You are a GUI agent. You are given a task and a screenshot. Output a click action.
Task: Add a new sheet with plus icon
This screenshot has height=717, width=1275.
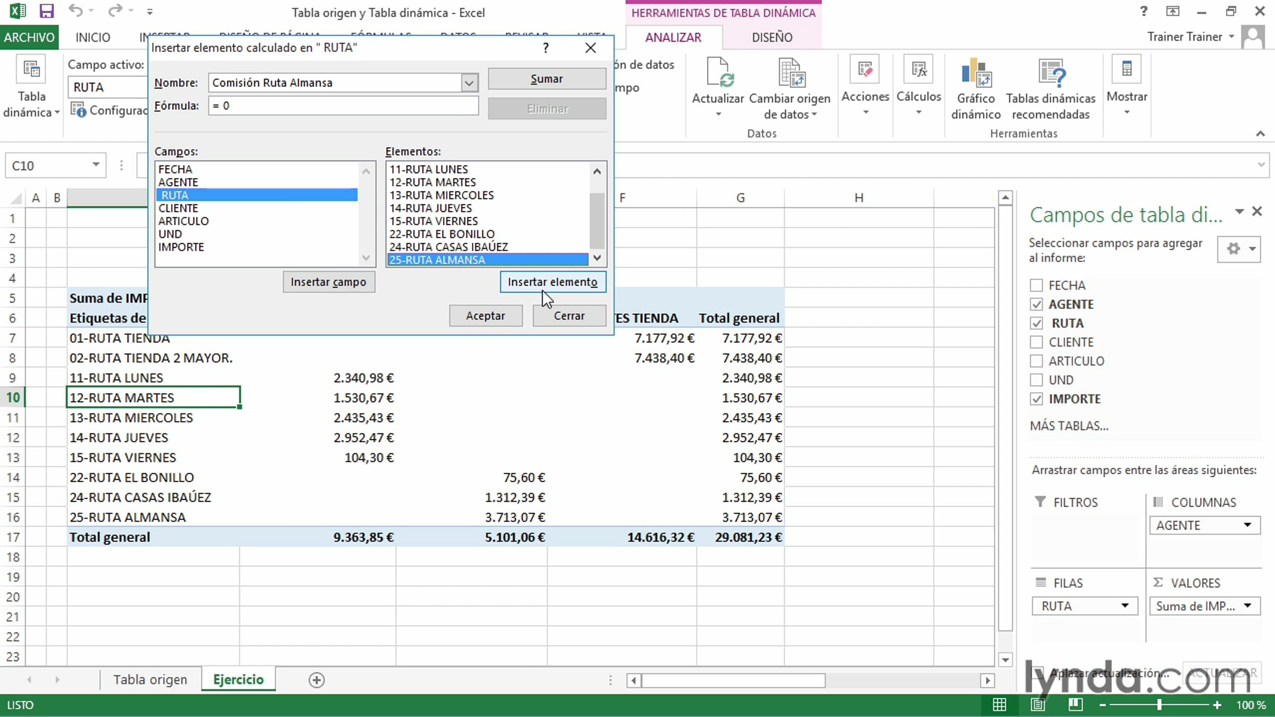click(317, 680)
